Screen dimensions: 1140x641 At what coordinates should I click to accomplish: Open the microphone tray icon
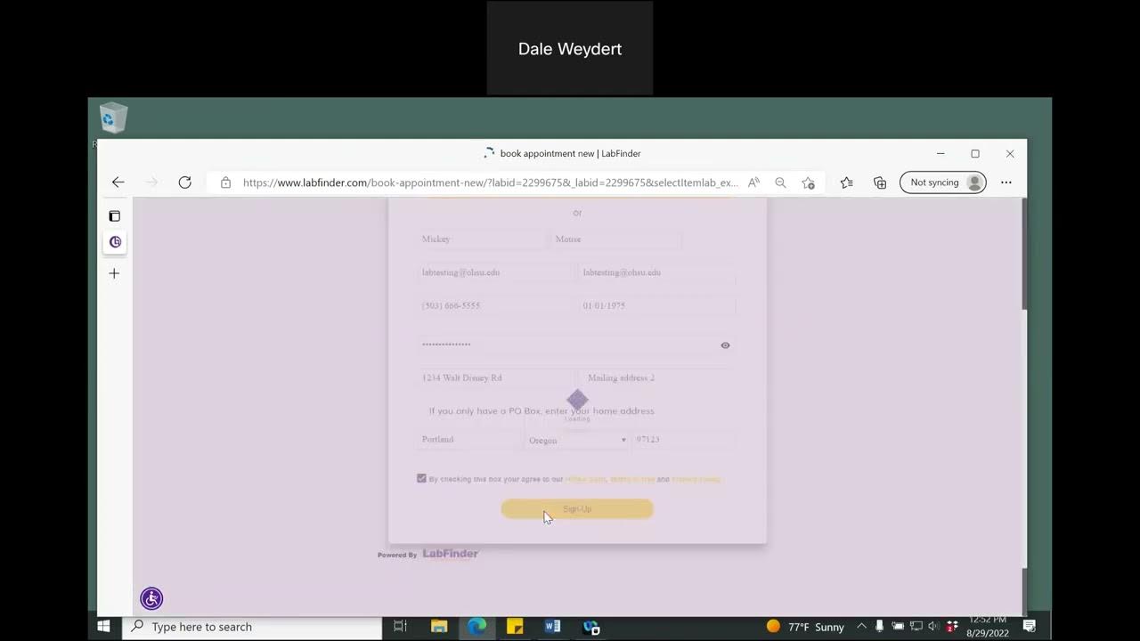(x=879, y=627)
